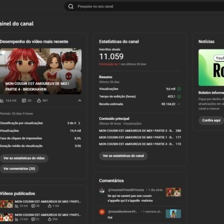Viewport: 224px width, 224px height.
Task: Open top content link PARTIE 3
Action: coord(136,131)
